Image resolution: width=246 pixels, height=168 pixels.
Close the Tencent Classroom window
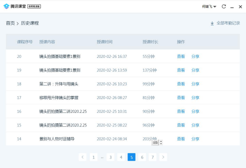[240, 6]
